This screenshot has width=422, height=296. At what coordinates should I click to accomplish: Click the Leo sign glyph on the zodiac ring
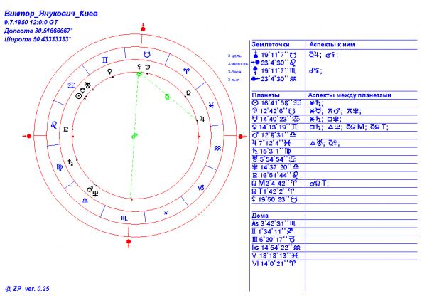54,125
